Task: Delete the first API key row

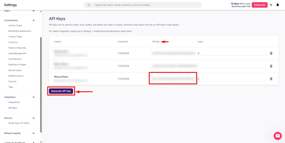Action: (x=271, y=53)
